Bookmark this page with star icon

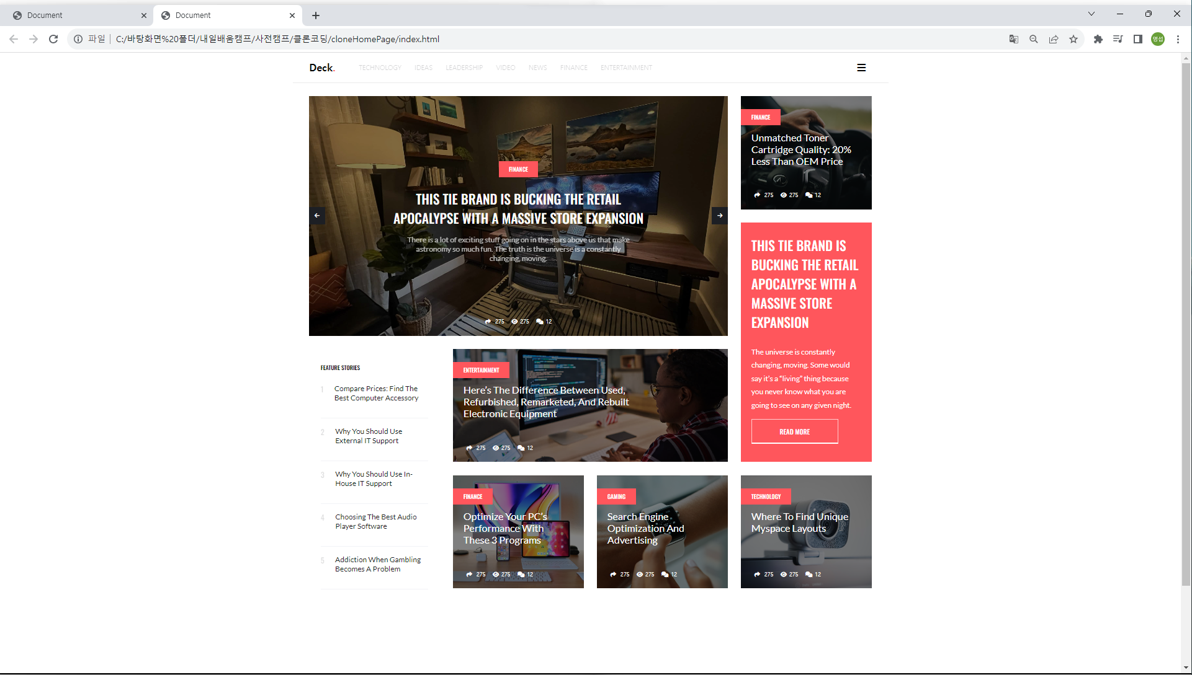[x=1073, y=39]
